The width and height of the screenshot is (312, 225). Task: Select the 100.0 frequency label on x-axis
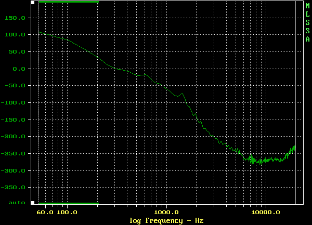[x=67, y=213]
